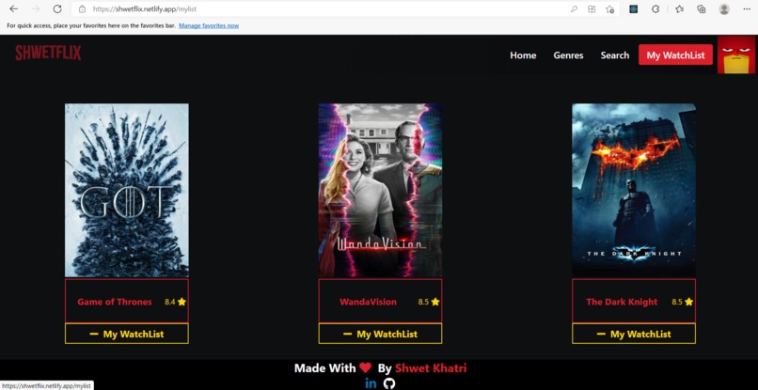
Task: Click the WandaVision title text
Action: coord(368,302)
